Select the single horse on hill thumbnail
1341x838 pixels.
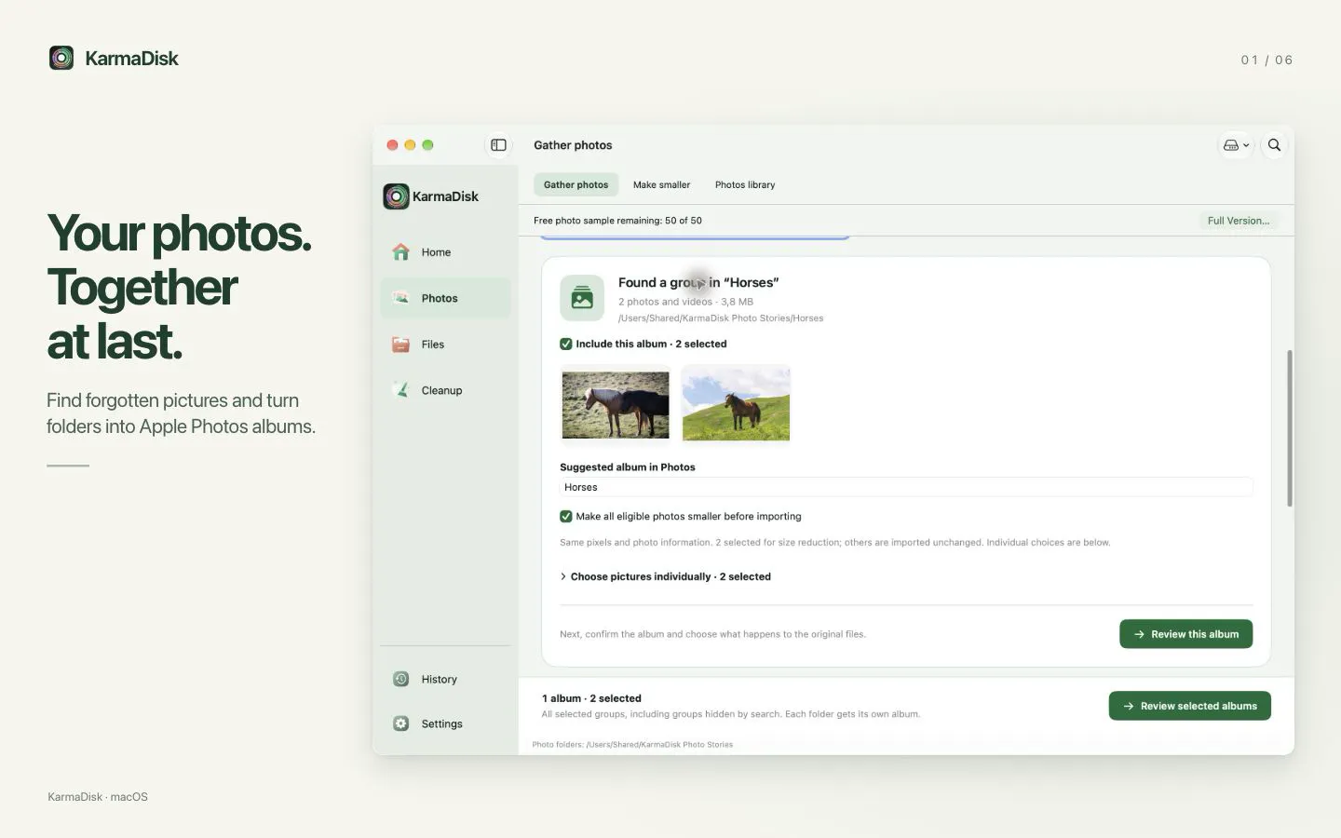(736, 403)
